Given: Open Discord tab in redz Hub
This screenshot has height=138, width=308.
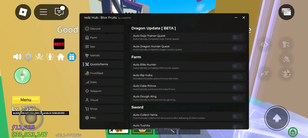Looking at the screenshot, I should [103, 28].
